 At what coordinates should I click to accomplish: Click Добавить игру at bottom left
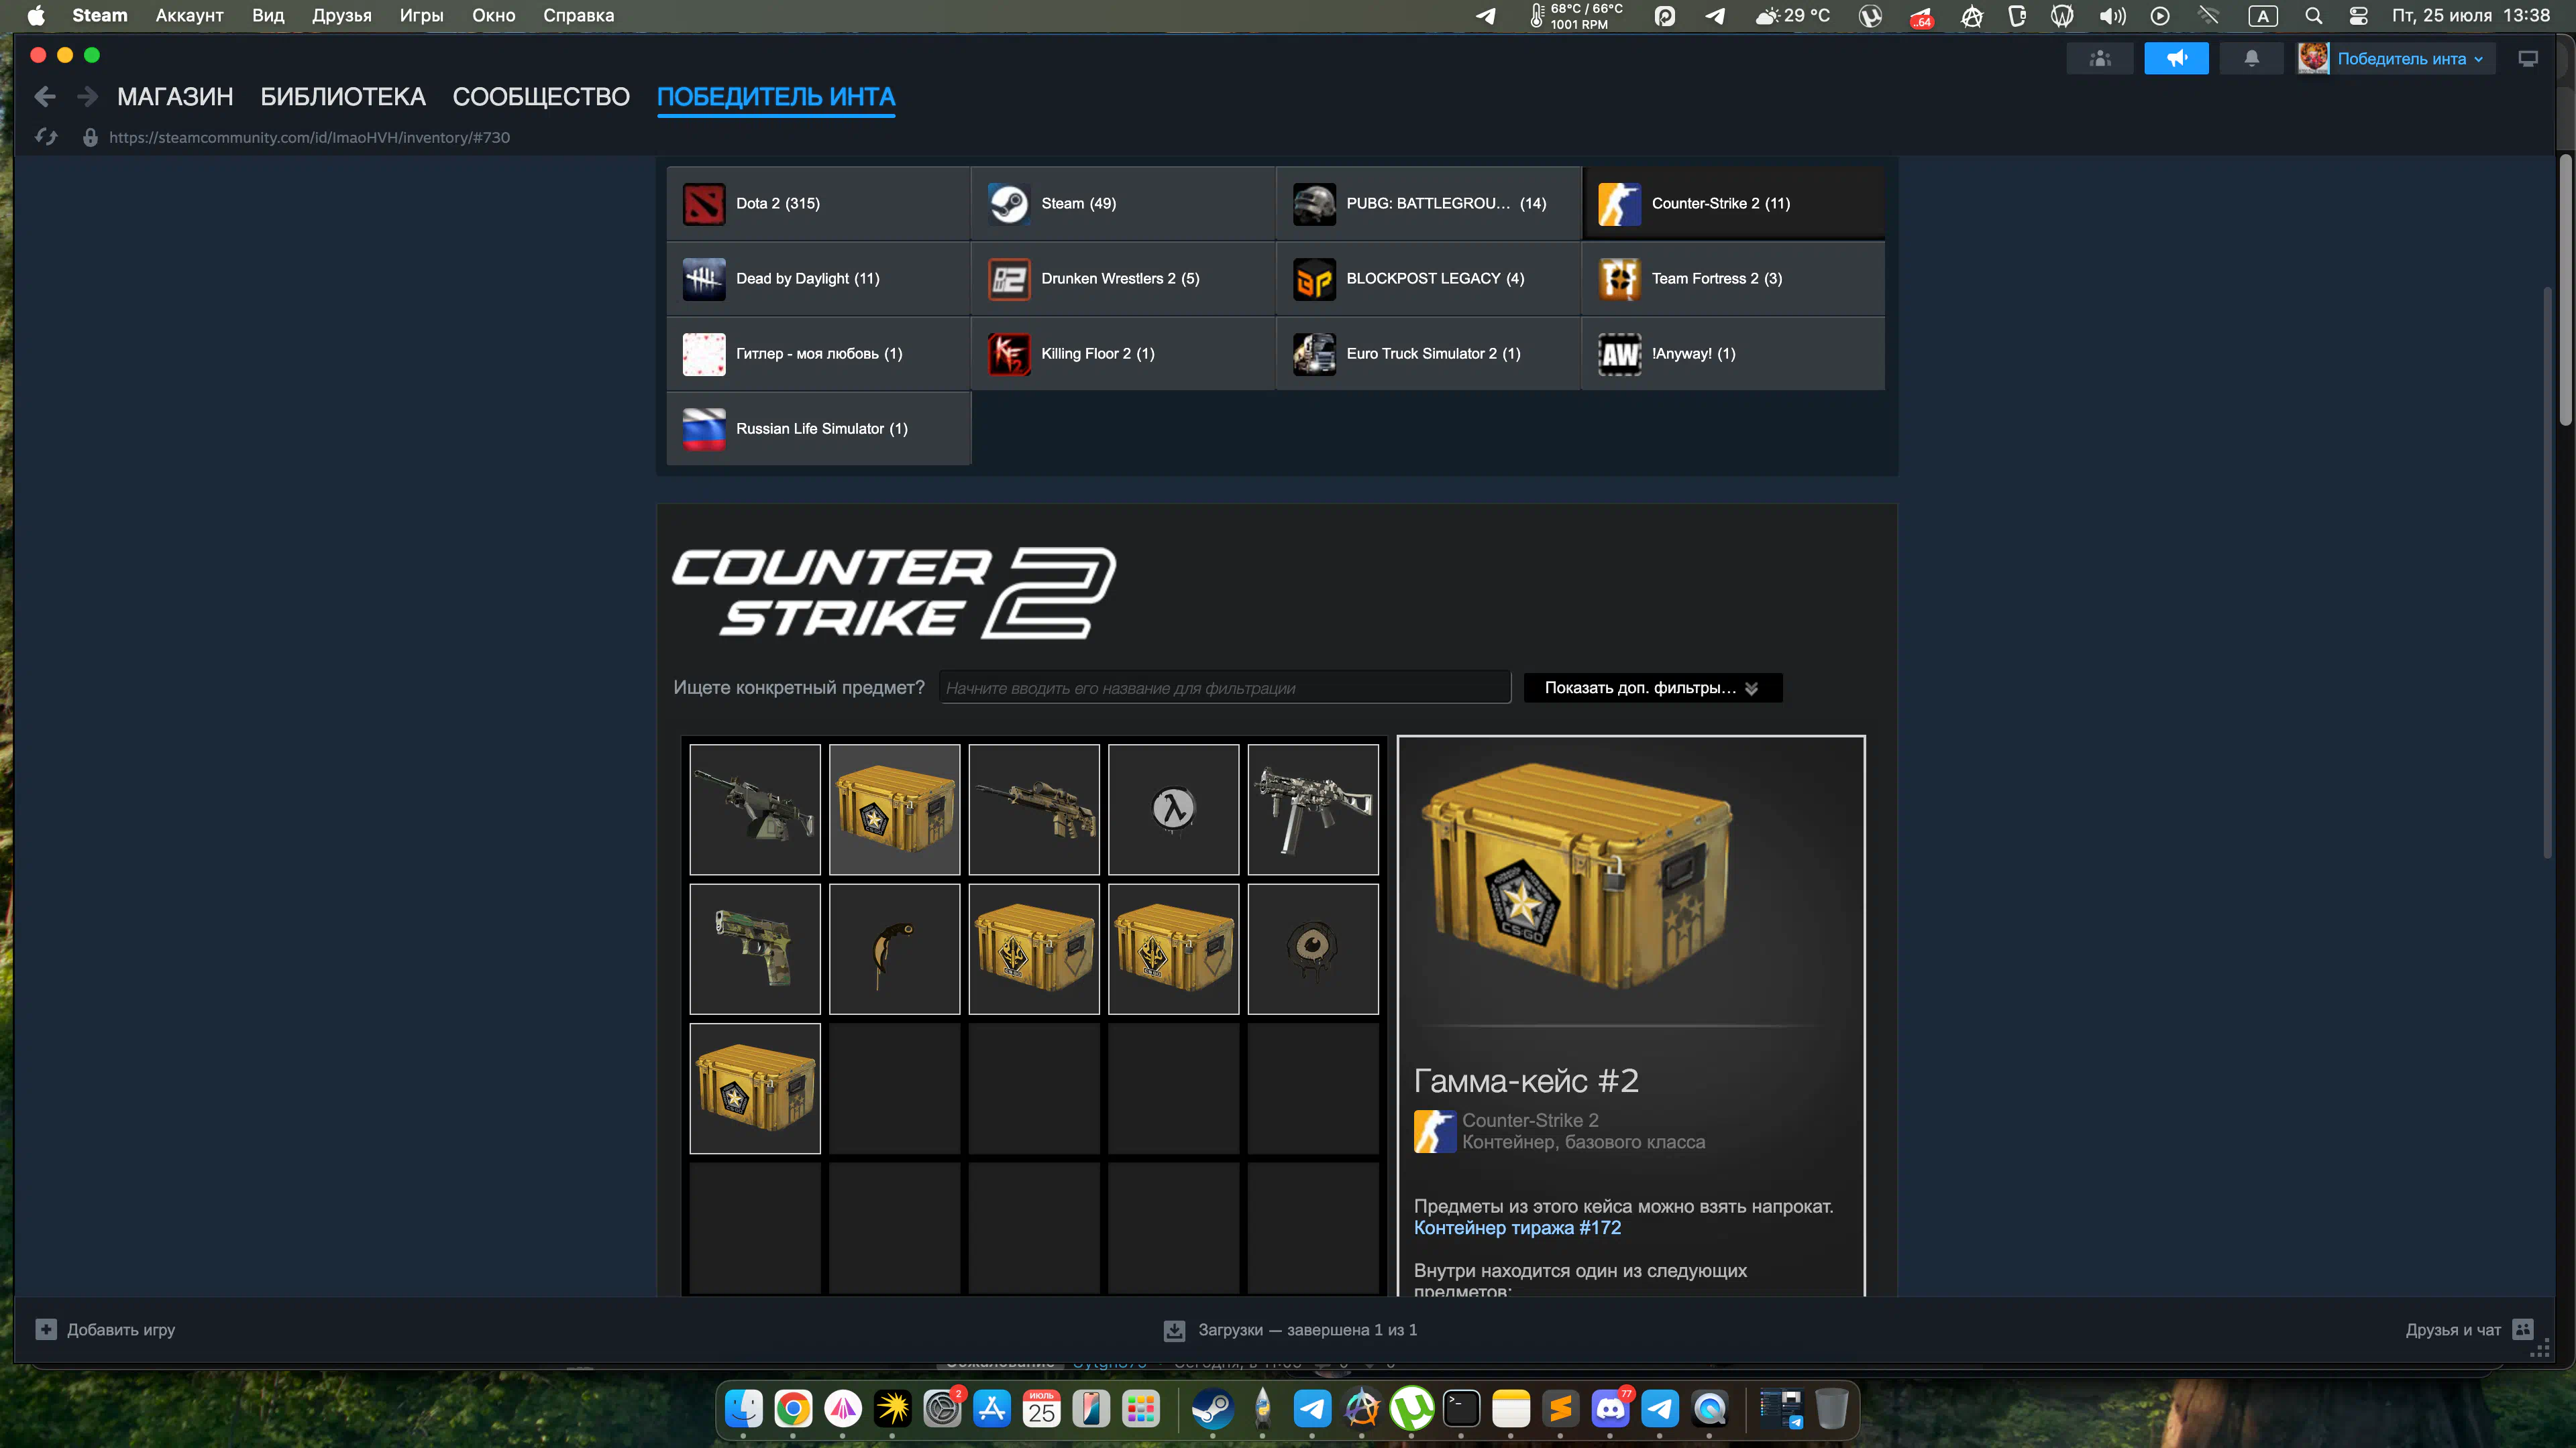click(x=105, y=1330)
